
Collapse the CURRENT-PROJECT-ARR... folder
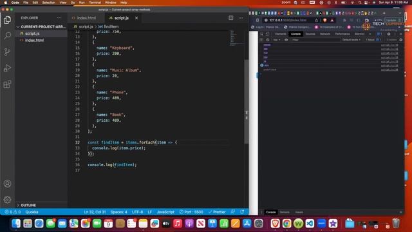[41, 27]
